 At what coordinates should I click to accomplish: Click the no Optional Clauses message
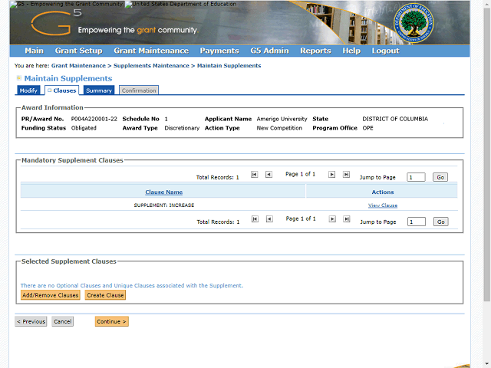(131, 285)
